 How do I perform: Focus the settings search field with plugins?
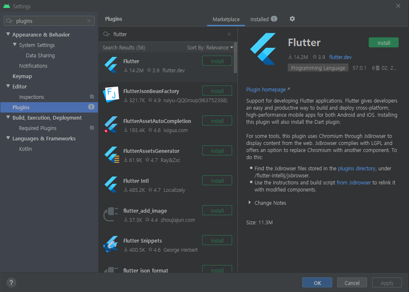[49, 21]
